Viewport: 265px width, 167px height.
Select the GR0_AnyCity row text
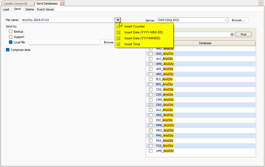(x=165, y=115)
